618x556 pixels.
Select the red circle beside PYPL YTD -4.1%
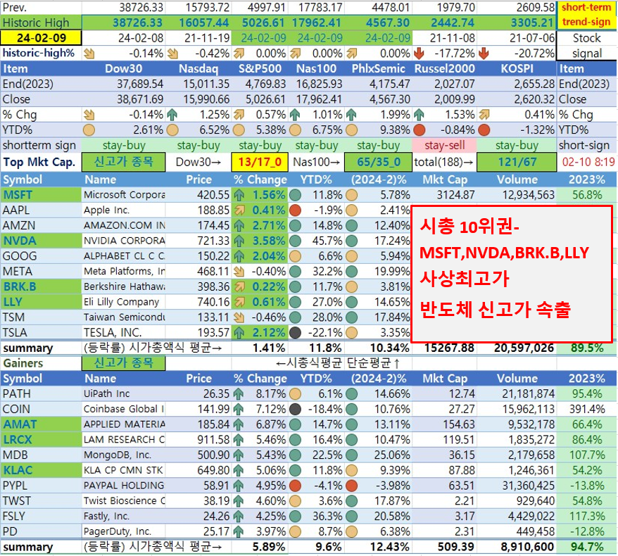[x=295, y=486]
